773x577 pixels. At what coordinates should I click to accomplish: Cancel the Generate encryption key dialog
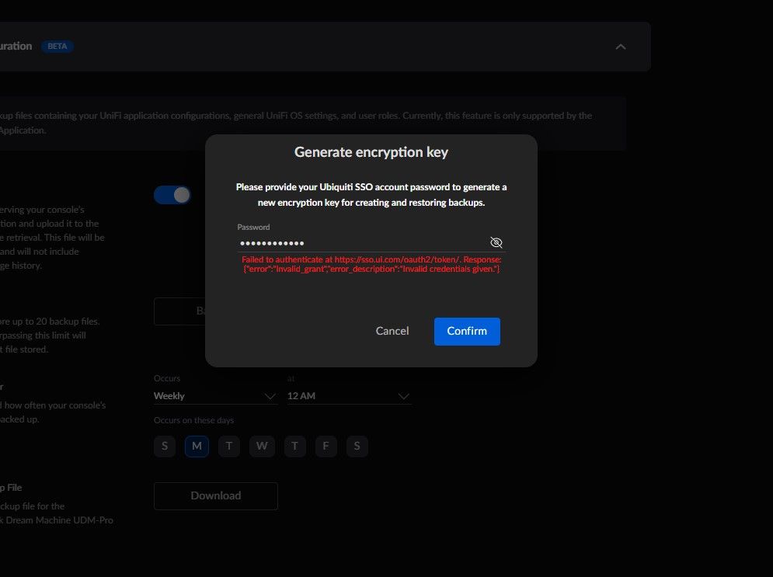pos(392,331)
